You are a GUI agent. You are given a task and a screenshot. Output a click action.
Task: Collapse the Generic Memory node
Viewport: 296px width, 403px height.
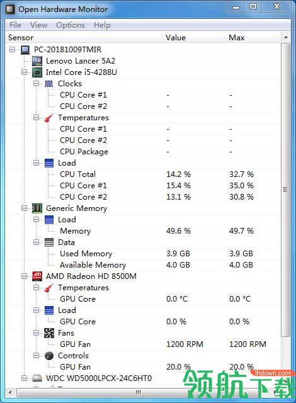24,208
